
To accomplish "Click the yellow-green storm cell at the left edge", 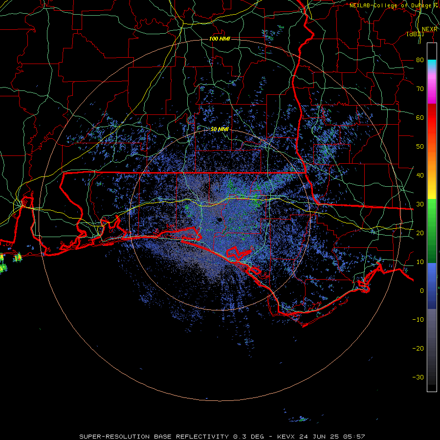I will [x=3, y=268].
